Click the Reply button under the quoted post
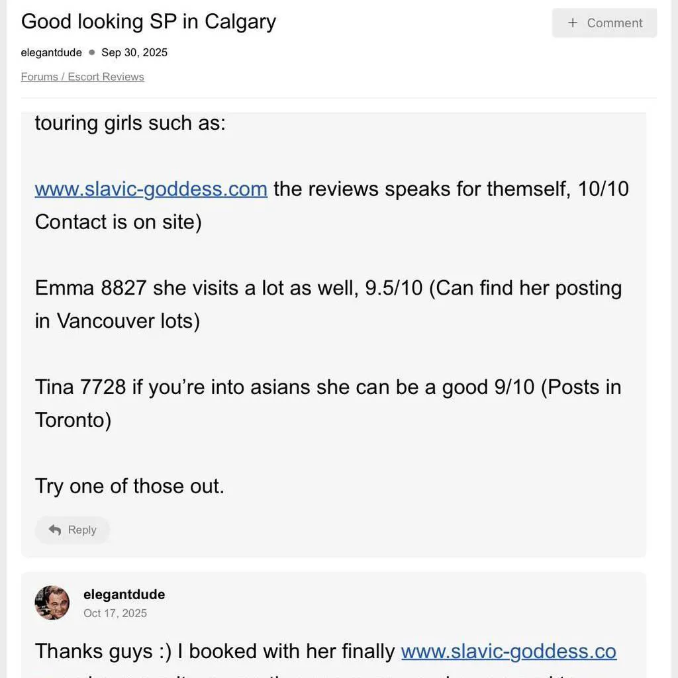678x678 pixels. 72,530
